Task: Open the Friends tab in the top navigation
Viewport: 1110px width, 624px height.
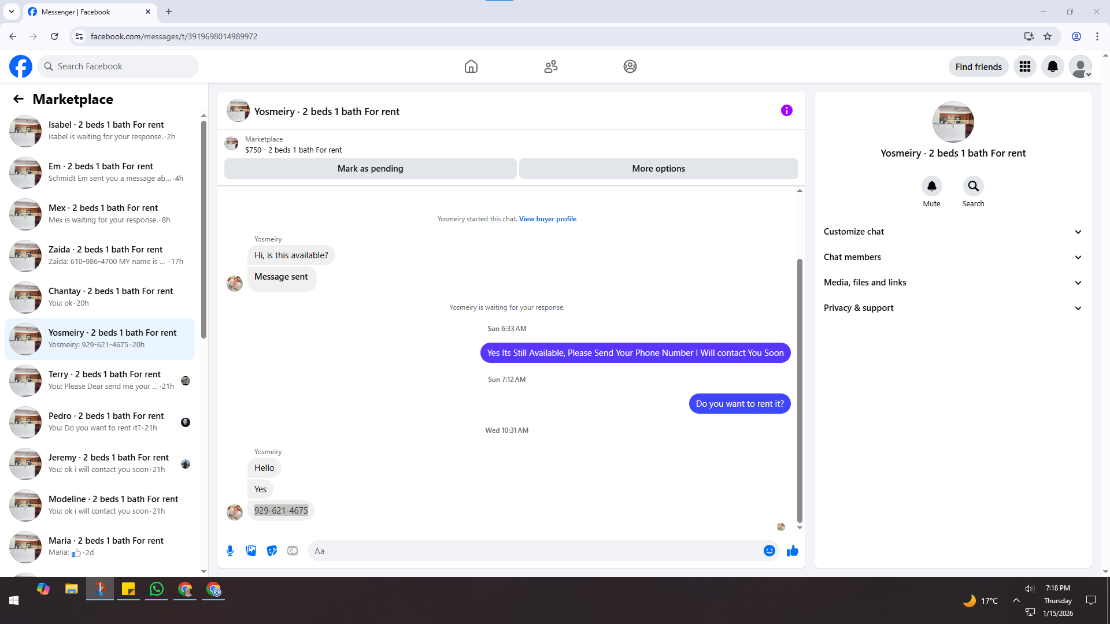Action: [x=550, y=66]
